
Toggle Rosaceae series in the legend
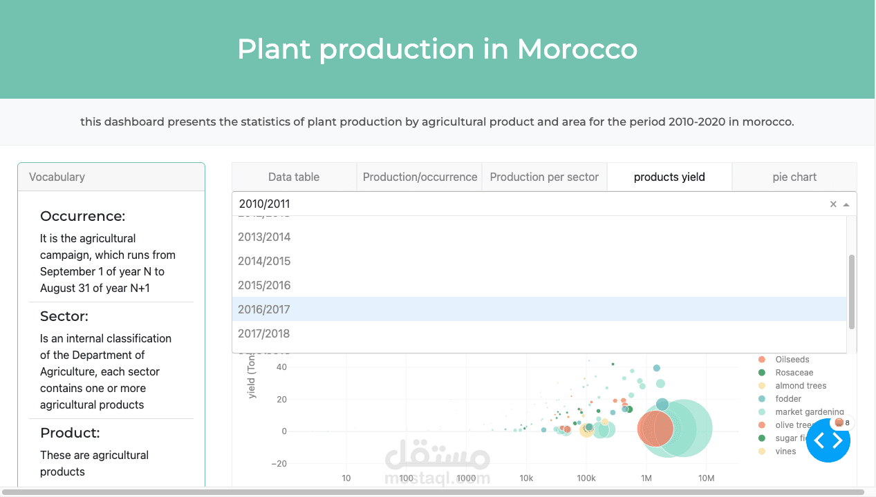pyautogui.click(x=794, y=373)
